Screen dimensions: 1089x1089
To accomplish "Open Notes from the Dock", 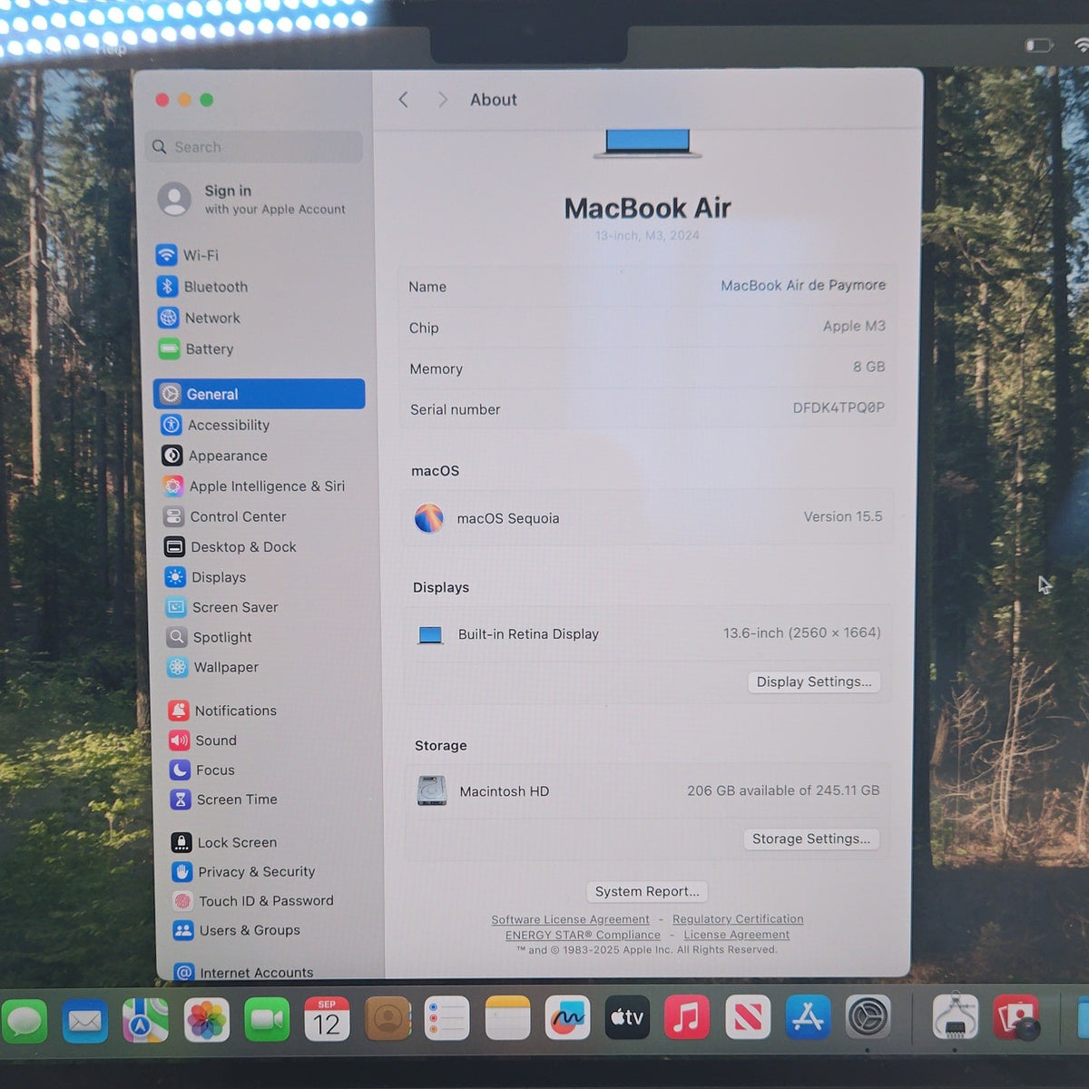I will 507,1018.
